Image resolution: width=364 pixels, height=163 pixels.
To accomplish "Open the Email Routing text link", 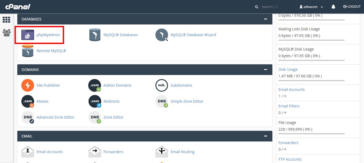I will 183,152.
